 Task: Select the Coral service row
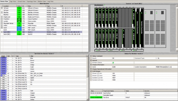[x=43, y=63]
